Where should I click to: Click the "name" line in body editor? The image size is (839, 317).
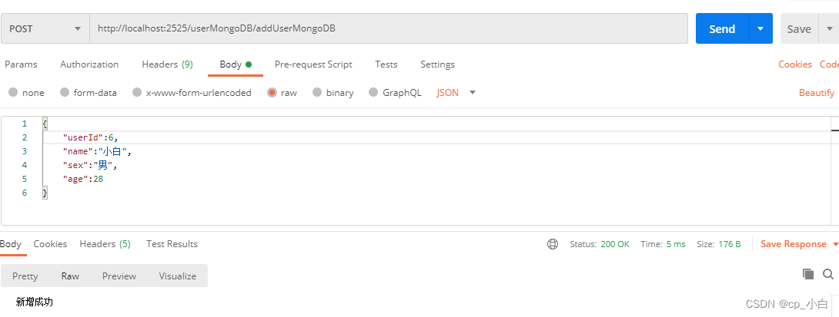coord(97,151)
